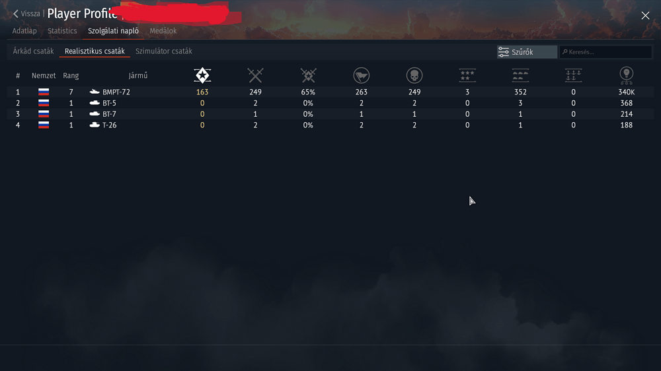
Task: Go back using the Vissza button
Action: [26, 13]
